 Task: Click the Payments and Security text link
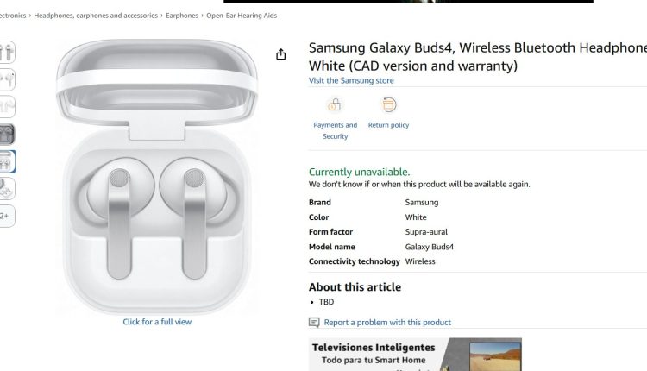click(335, 130)
